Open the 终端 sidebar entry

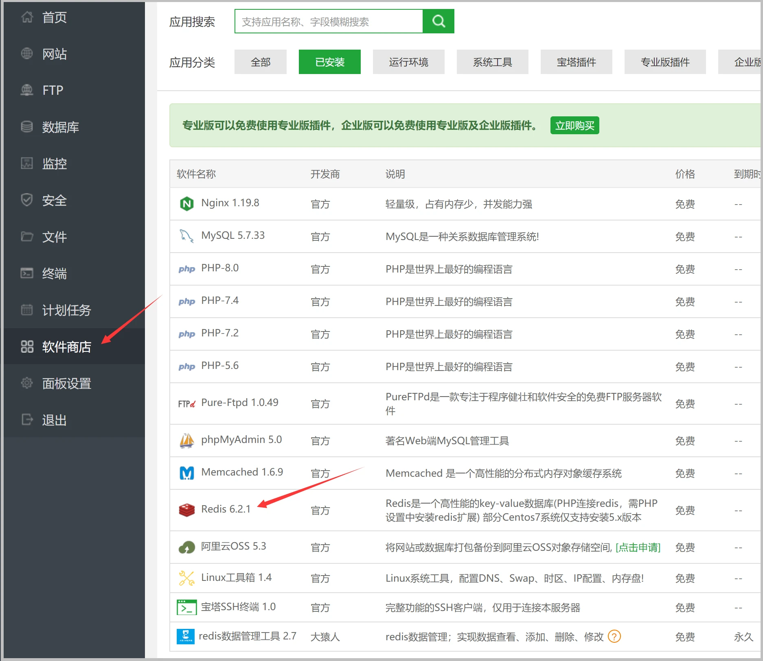(x=54, y=274)
